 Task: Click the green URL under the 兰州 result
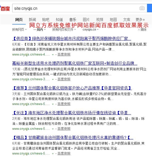coord(31,104)
